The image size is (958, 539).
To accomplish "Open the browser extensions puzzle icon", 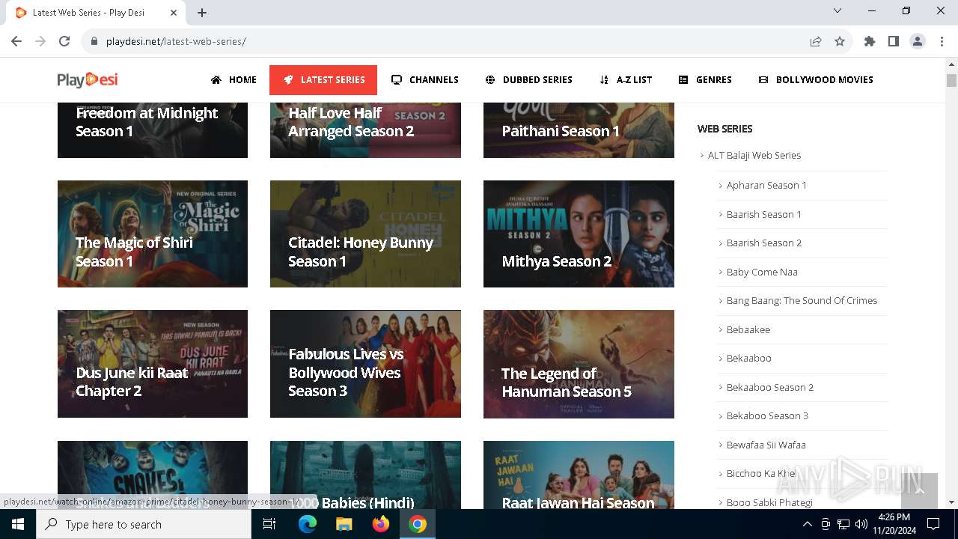I will click(870, 41).
